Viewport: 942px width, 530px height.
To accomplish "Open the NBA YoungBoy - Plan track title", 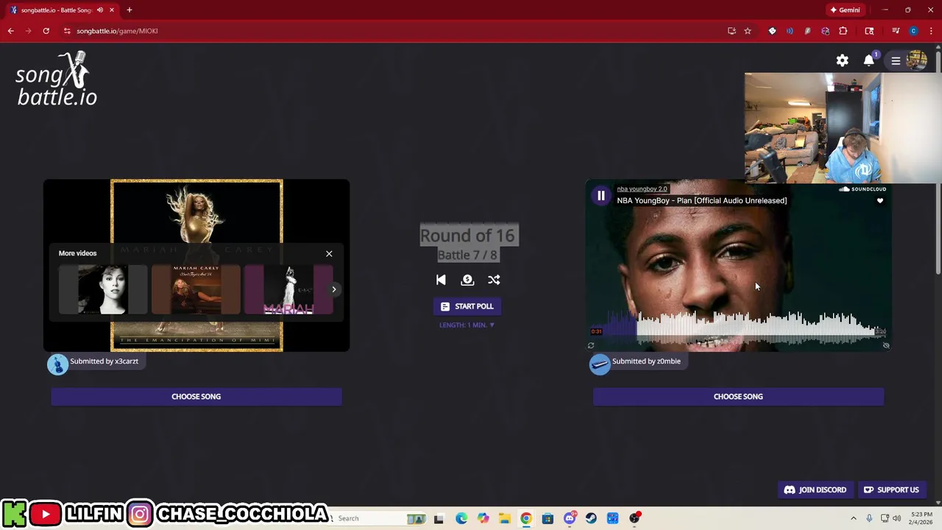I will click(701, 200).
